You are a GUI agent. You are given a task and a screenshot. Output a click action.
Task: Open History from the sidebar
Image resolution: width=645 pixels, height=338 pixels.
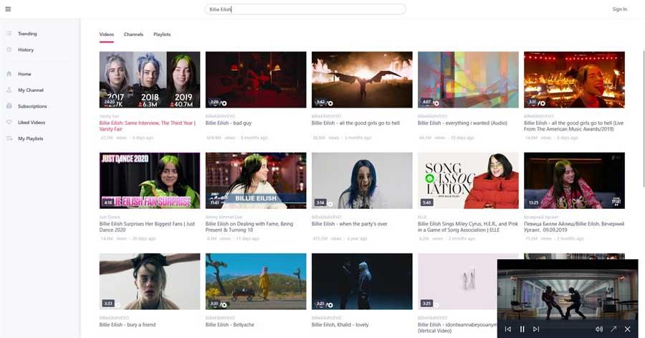point(26,50)
